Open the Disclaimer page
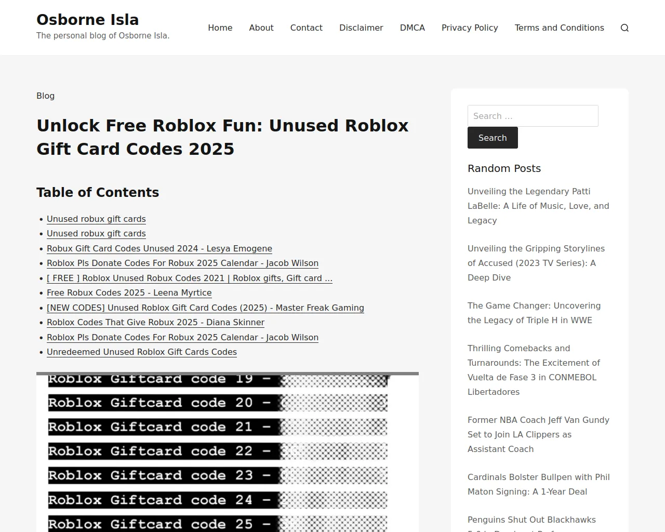Image resolution: width=665 pixels, height=532 pixels. 361,28
